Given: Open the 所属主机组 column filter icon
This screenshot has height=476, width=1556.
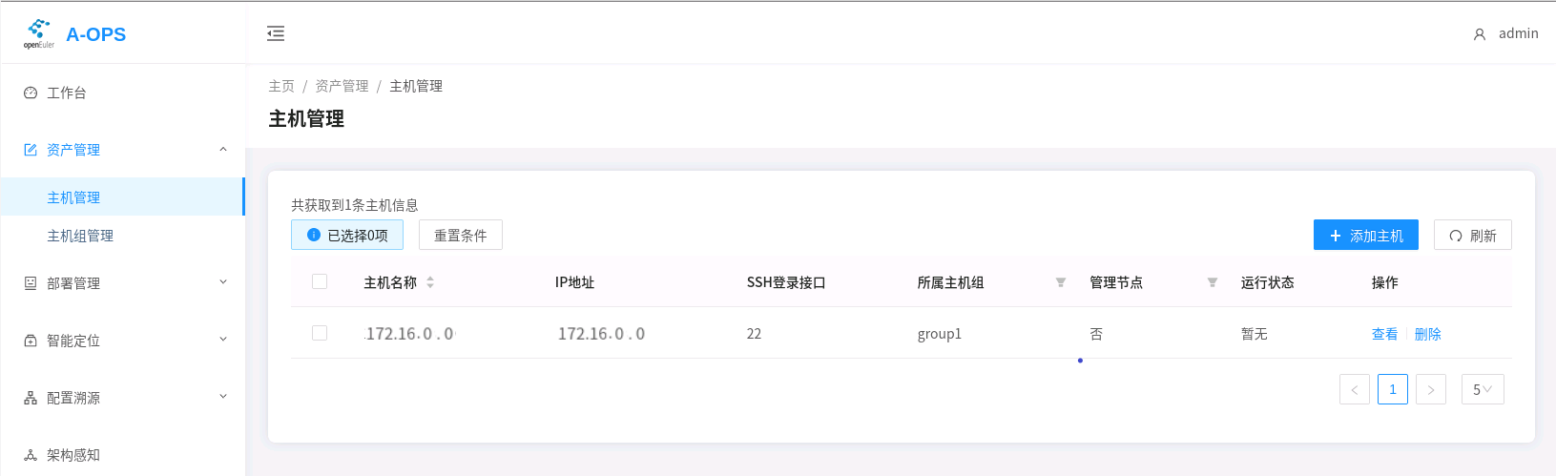Looking at the screenshot, I should pos(1061,282).
